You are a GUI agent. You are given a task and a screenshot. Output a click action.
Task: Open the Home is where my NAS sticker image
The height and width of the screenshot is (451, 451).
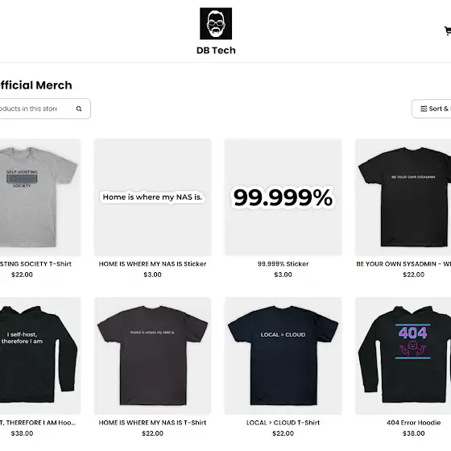152,197
